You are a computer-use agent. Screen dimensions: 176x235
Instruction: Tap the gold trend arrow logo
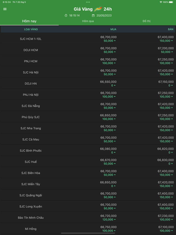[98, 9]
